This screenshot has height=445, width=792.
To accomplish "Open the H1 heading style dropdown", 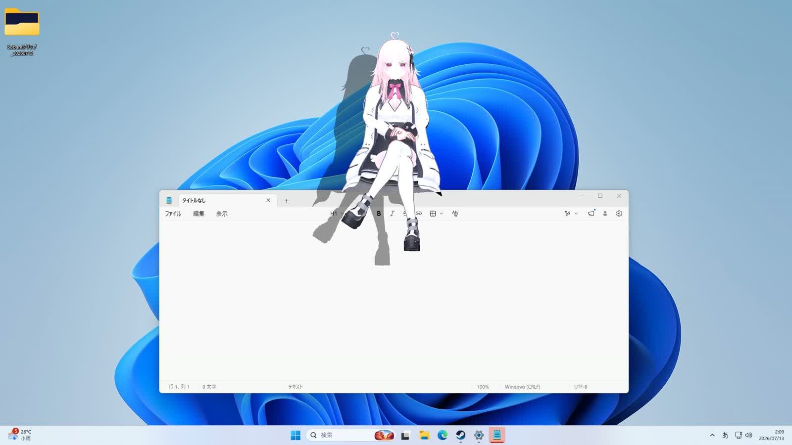I will coord(337,214).
